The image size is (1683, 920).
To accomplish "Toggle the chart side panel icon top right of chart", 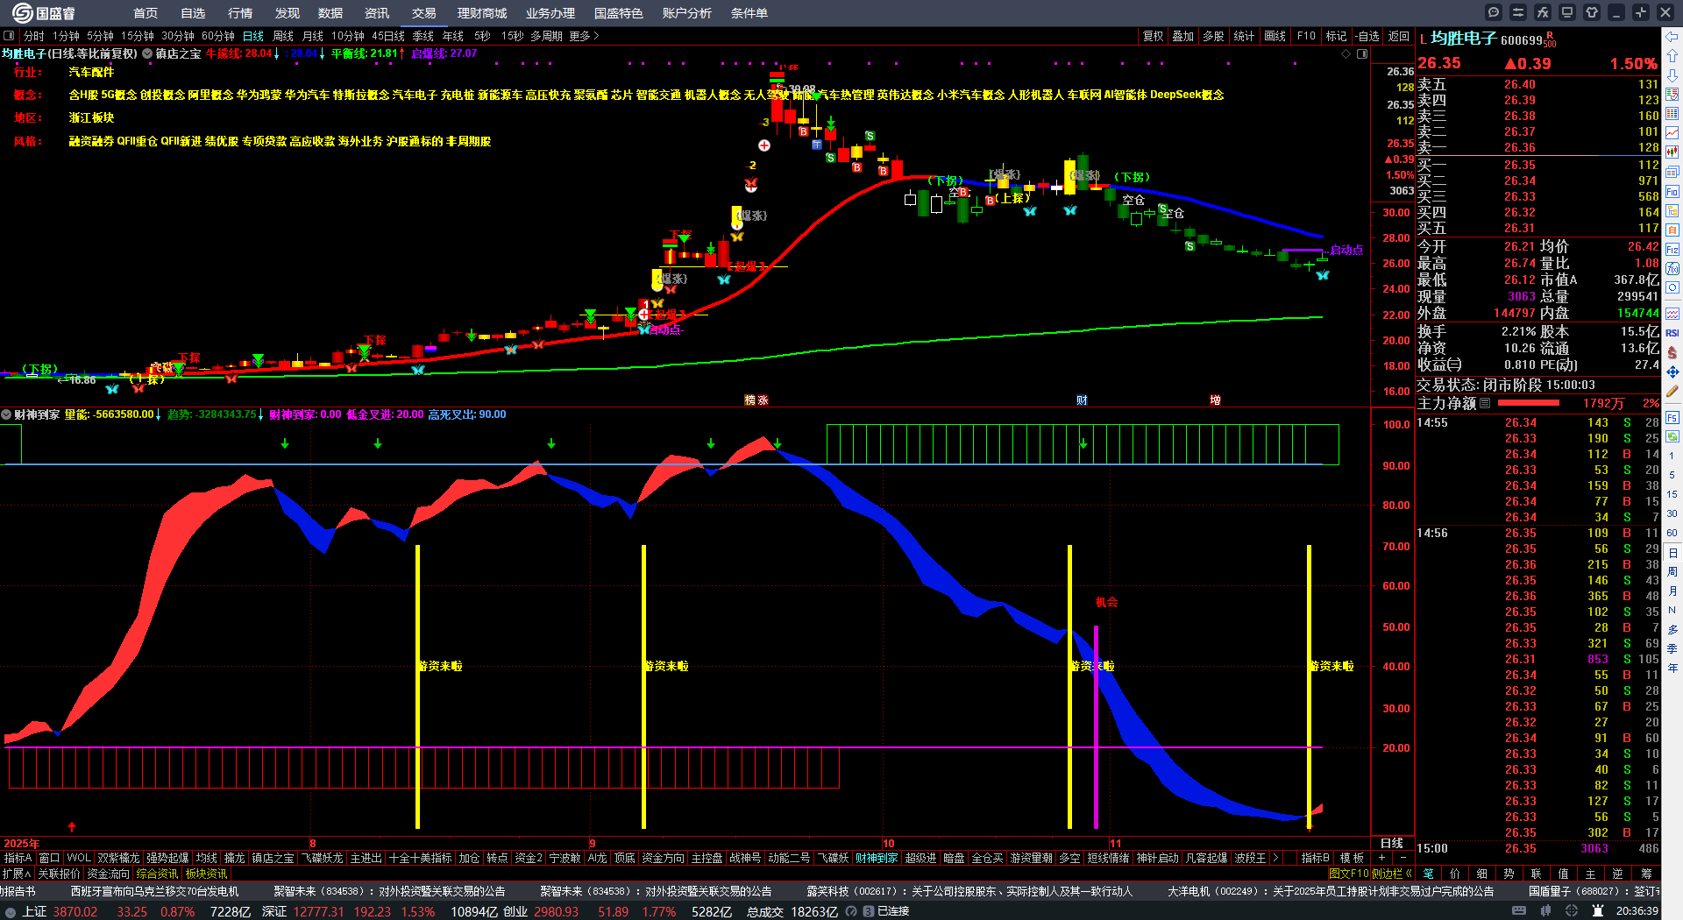I will tap(1362, 53).
